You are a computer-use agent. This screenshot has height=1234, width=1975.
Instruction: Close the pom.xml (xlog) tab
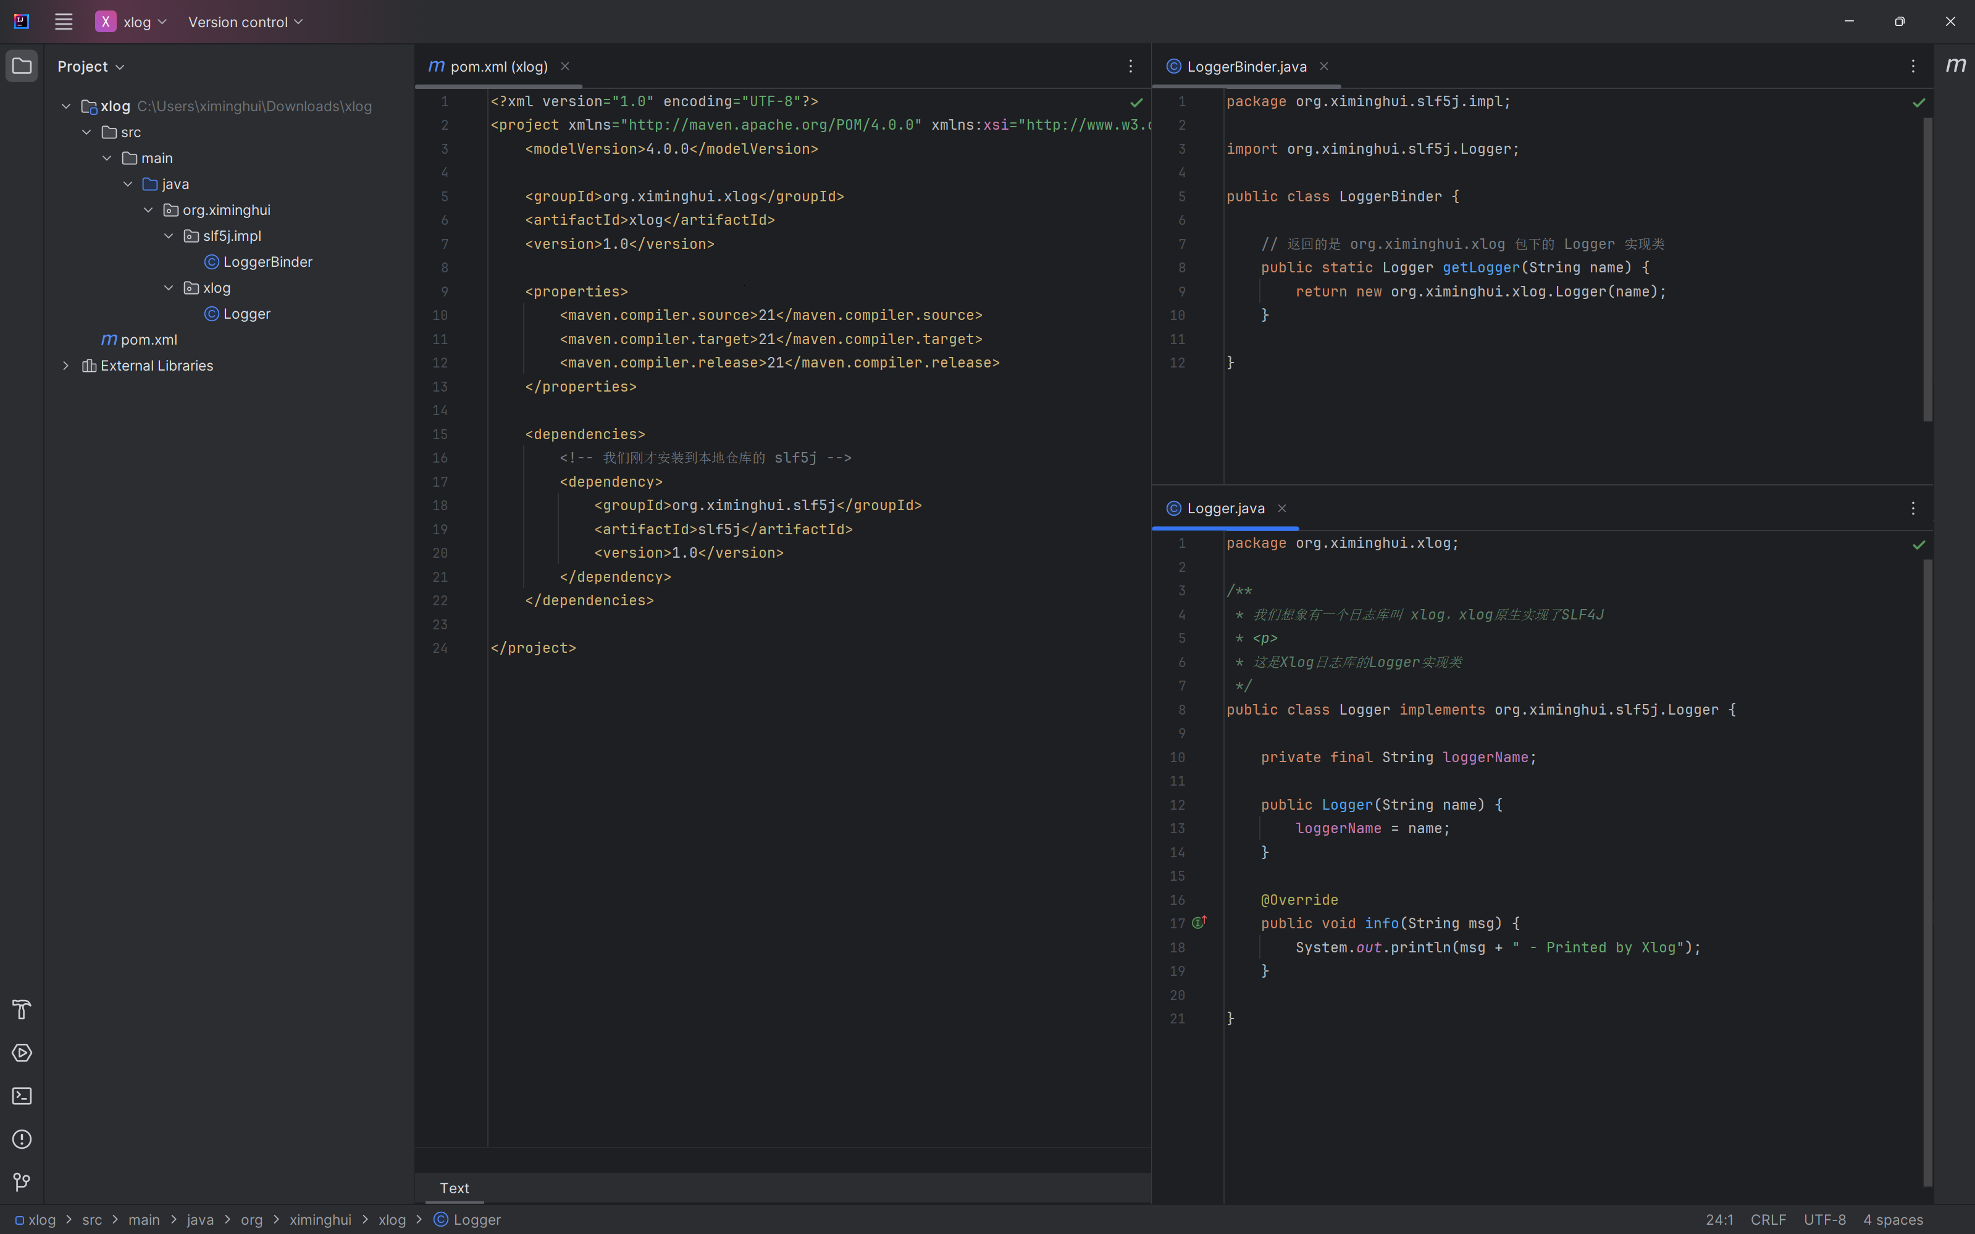click(x=564, y=66)
